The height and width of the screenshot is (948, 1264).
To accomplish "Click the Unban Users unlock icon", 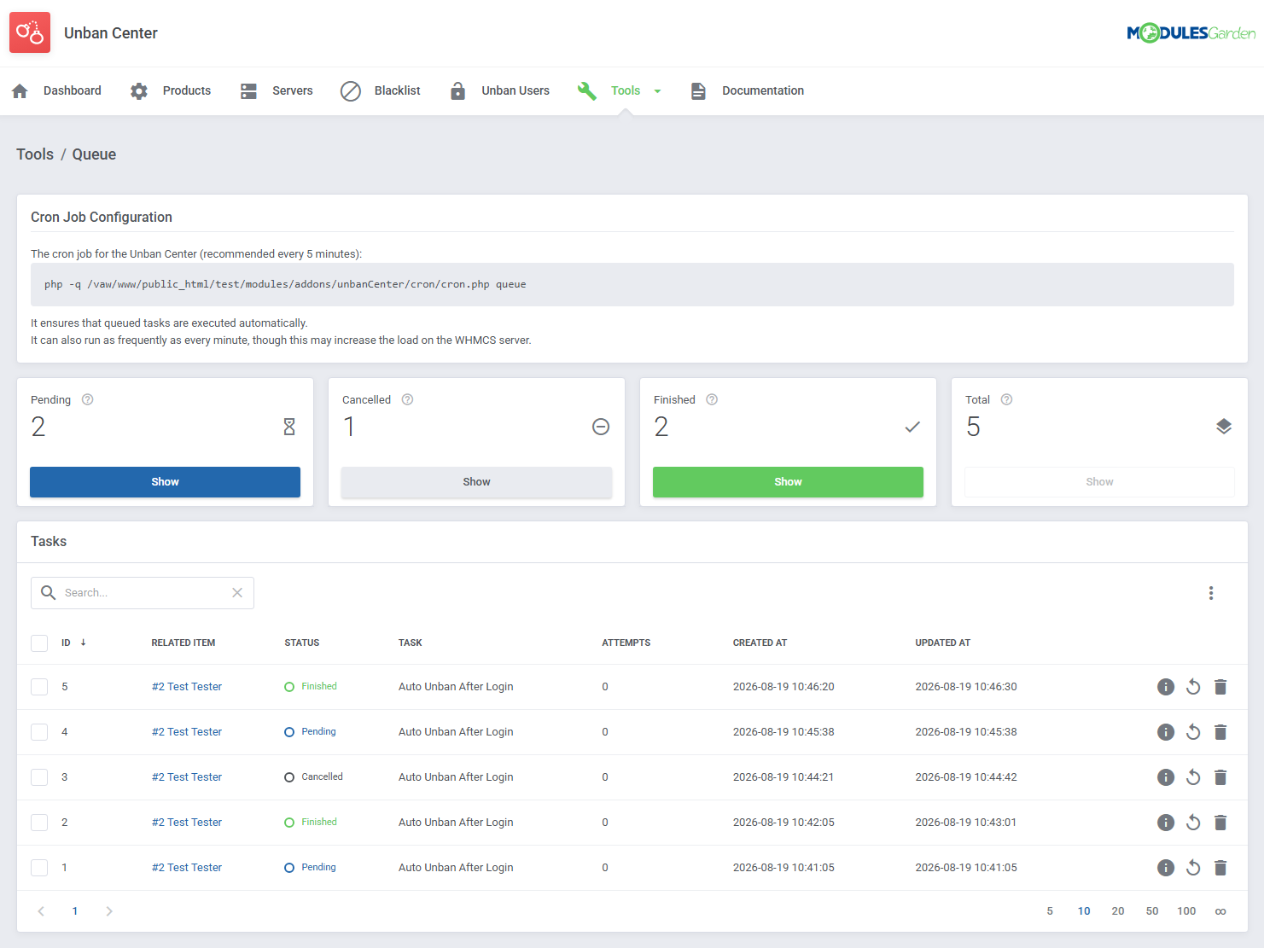I will click(458, 90).
